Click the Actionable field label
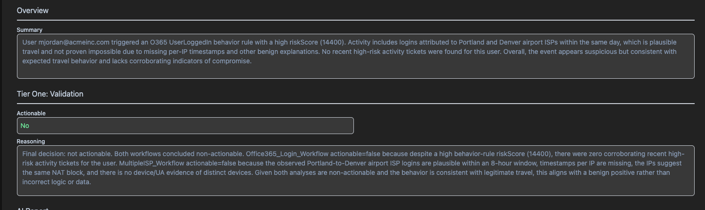 click(31, 113)
